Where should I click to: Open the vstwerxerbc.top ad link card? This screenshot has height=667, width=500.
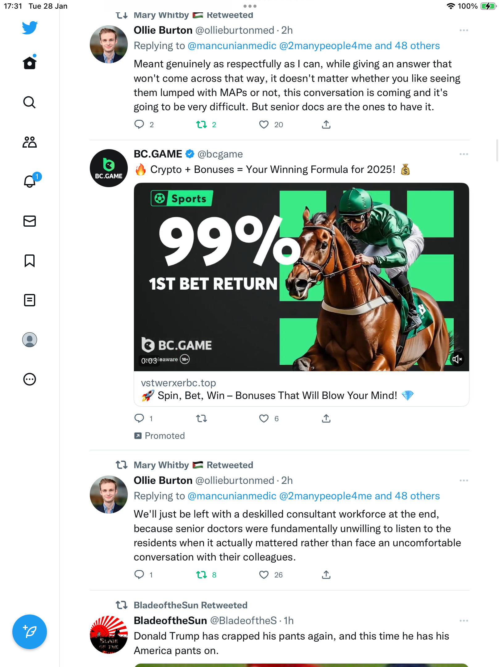[302, 389]
